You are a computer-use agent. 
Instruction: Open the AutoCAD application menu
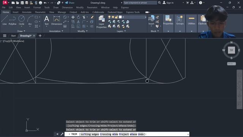click(5, 3)
